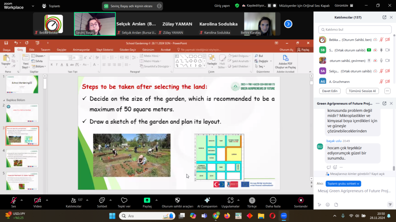Turn on camera with the Video button

pyautogui.click(x=38, y=200)
